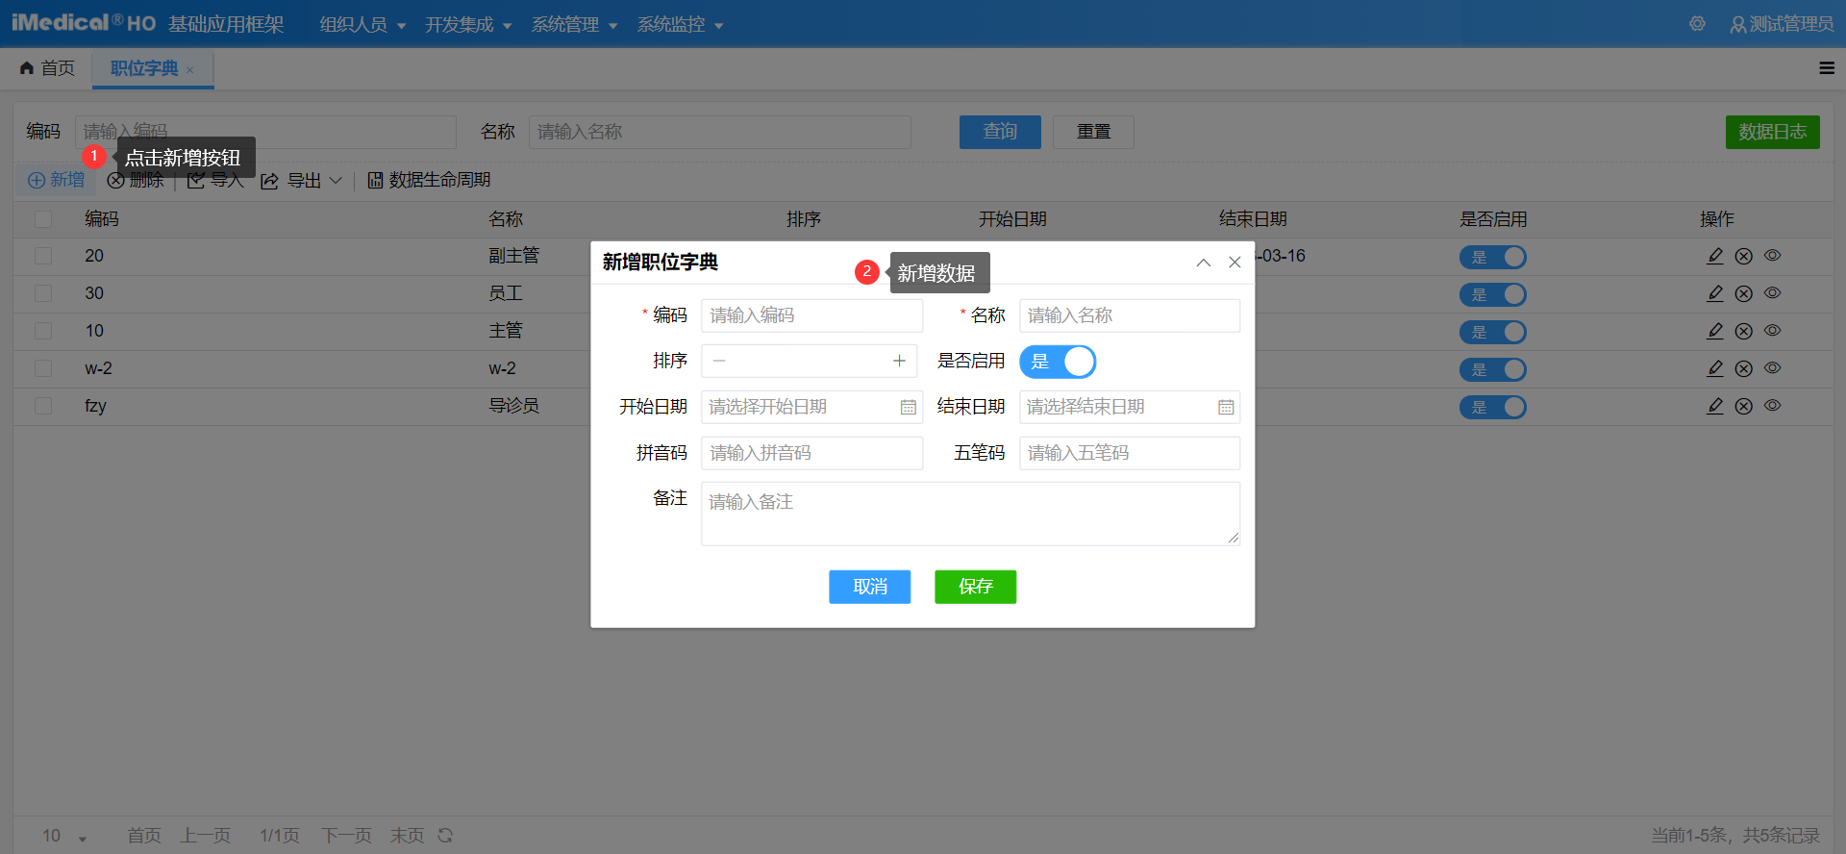Toggle the 是否启用 switch for row 20
This screenshot has height=854, width=1846.
click(x=1492, y=257)
